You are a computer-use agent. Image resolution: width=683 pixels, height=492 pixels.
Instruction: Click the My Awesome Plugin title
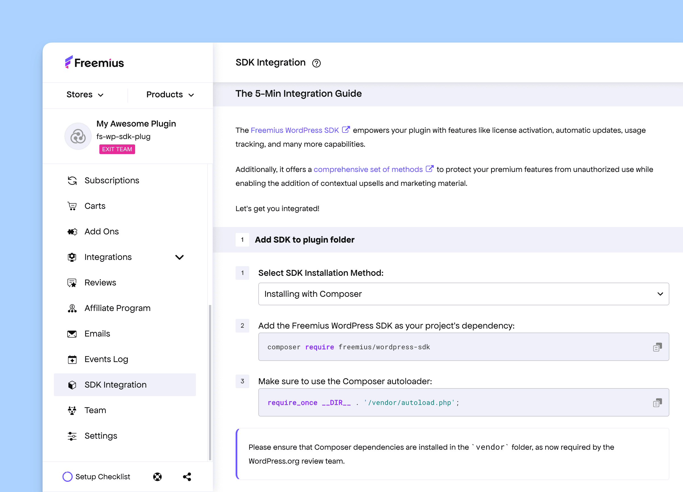(136, 124)
